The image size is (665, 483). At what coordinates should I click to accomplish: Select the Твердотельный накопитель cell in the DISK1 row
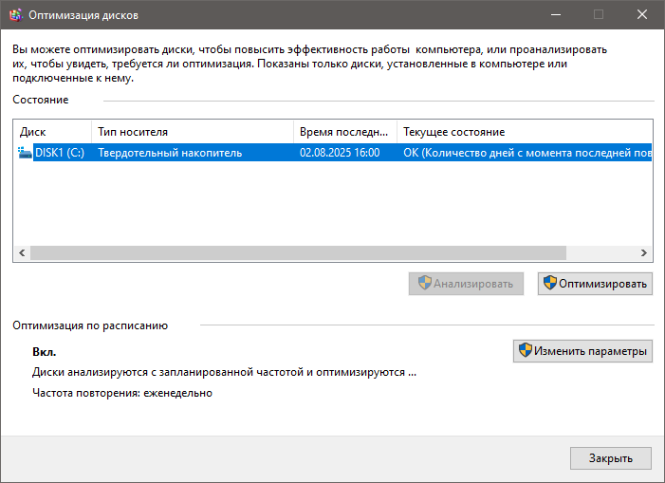(x=170, y=153)
